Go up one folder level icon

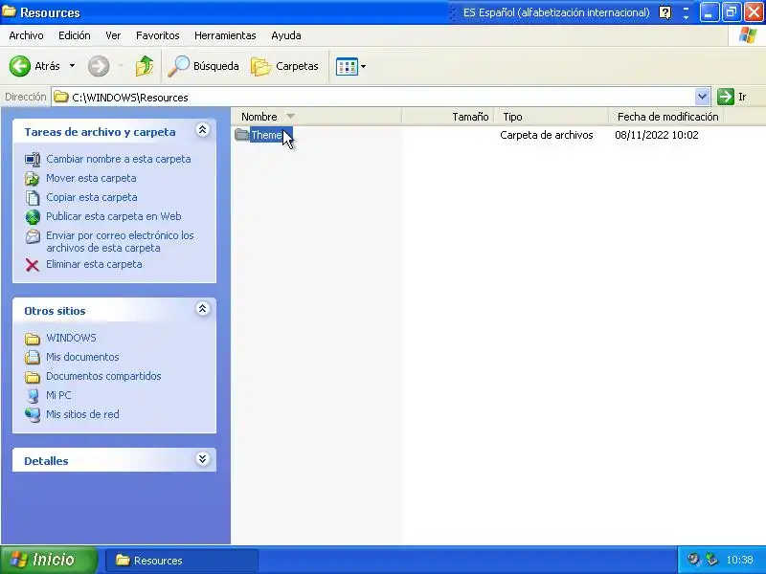[145, 66]
